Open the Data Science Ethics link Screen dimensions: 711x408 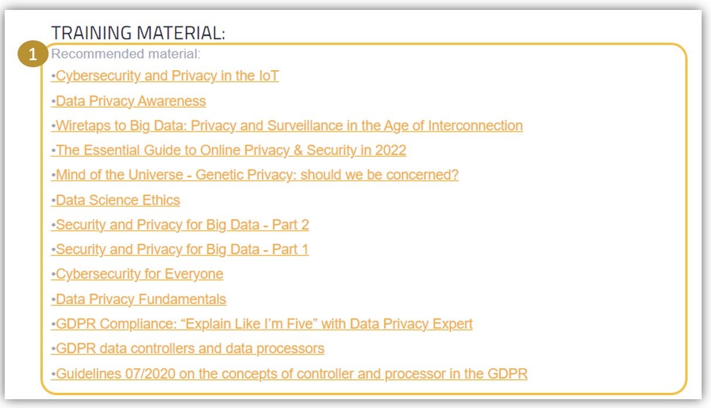click(118, 200)
